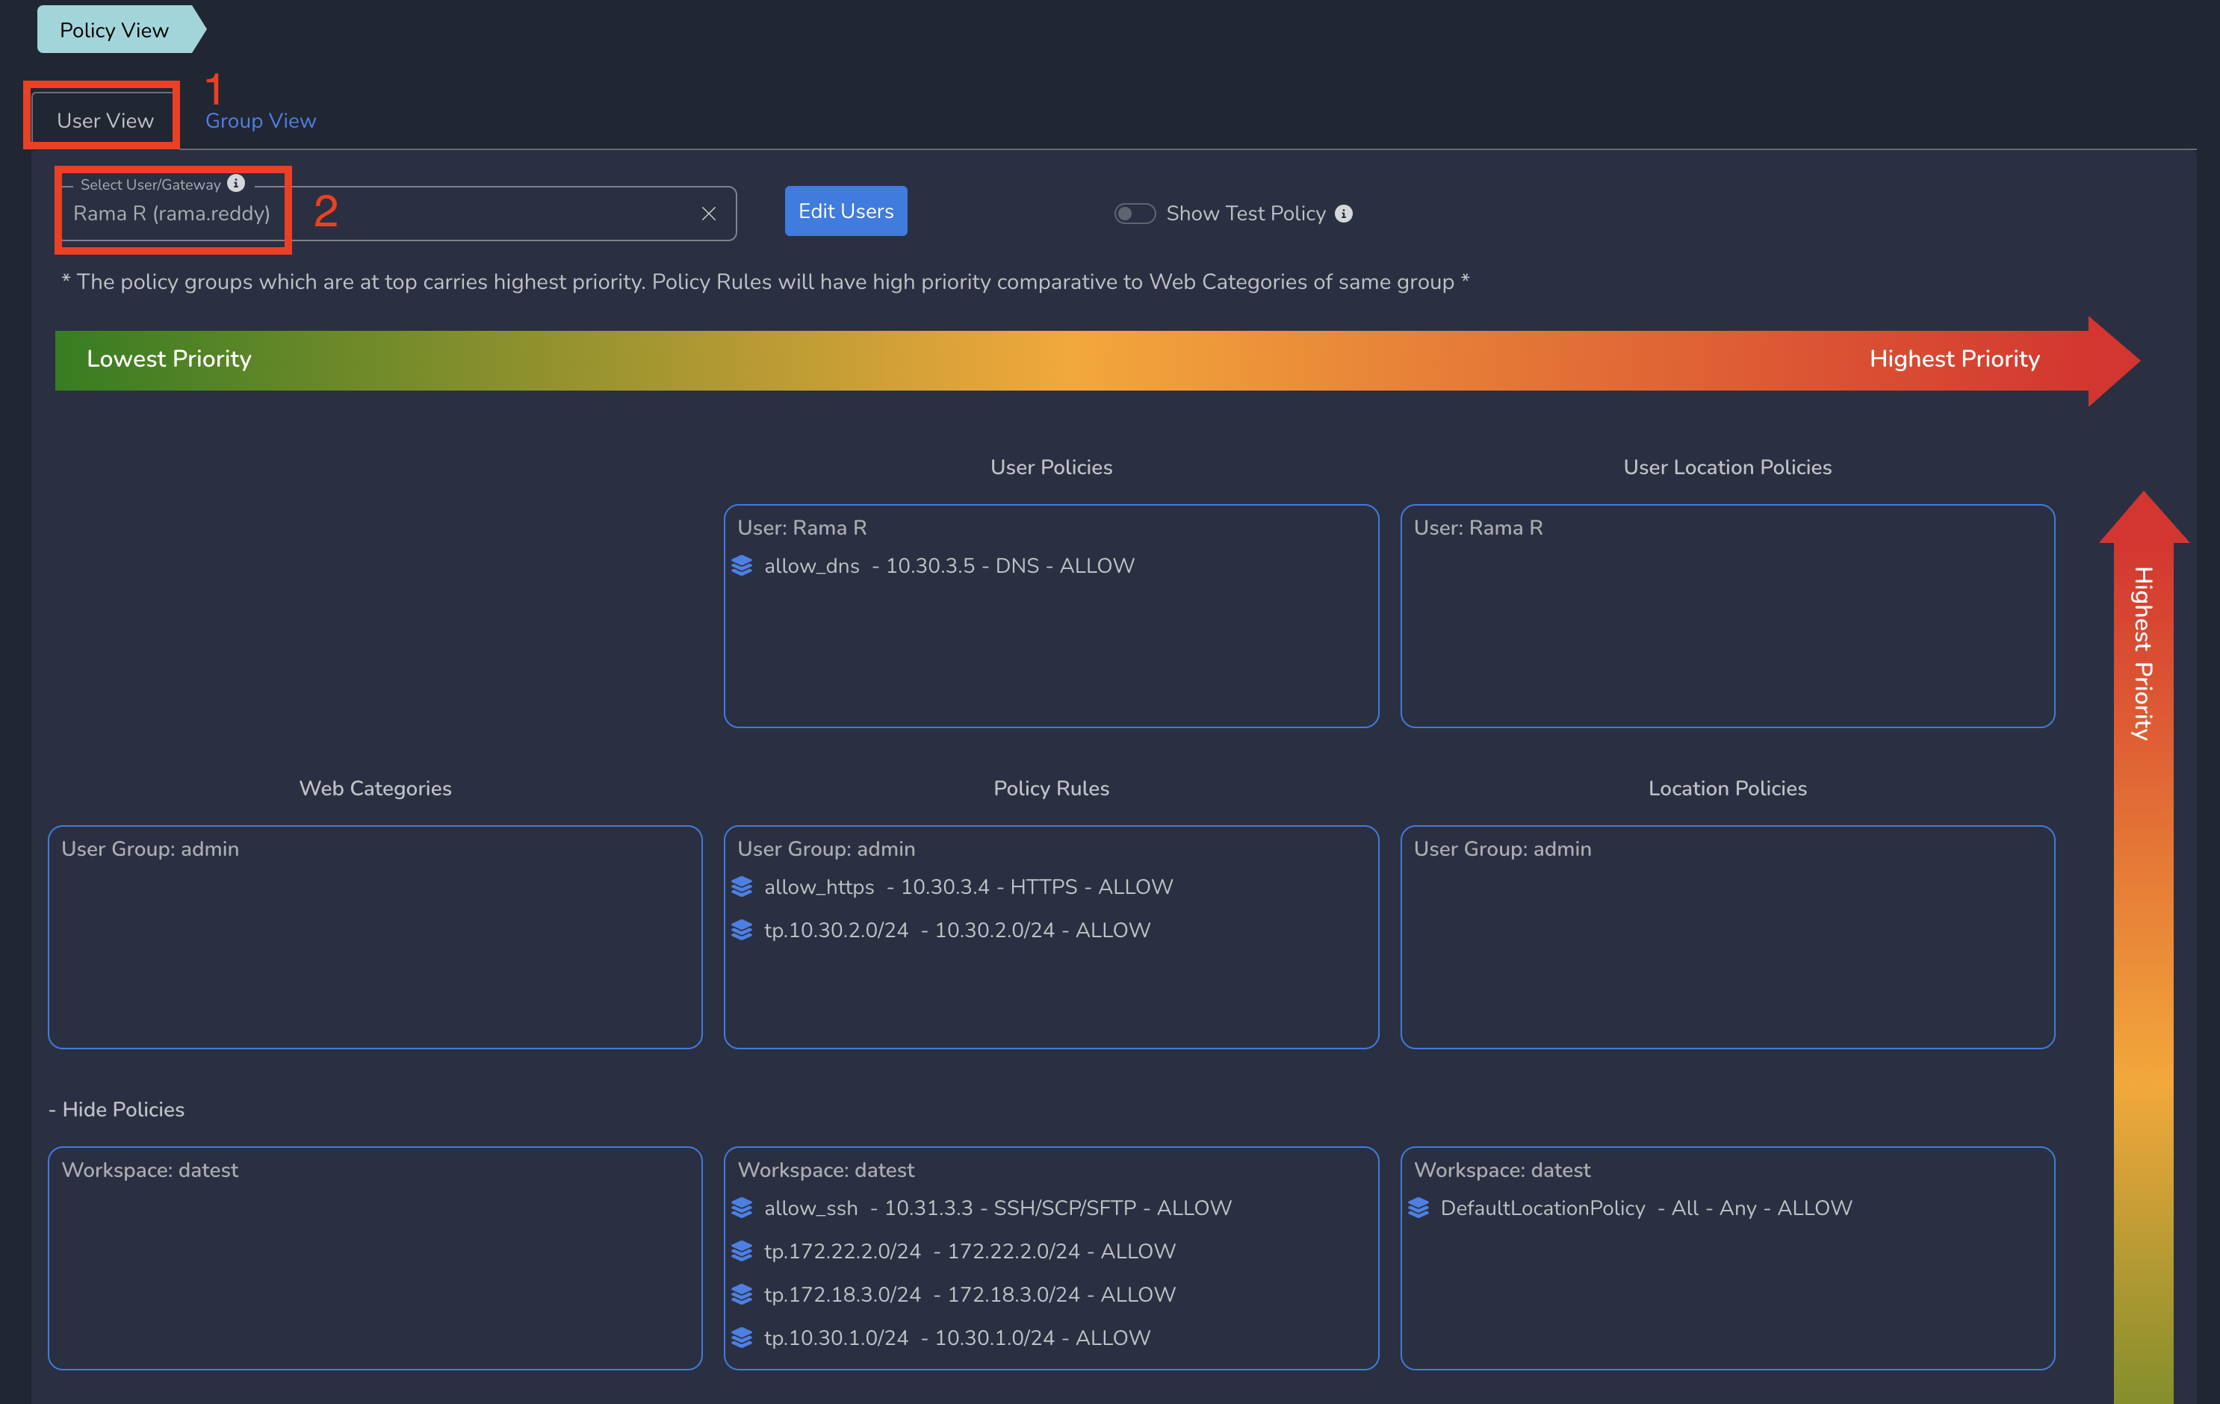This screenshot has height=1404, width=2220.
Task: Click the layers icon next to tp.10.30.1.0/24
Action: coord(742,1337)
